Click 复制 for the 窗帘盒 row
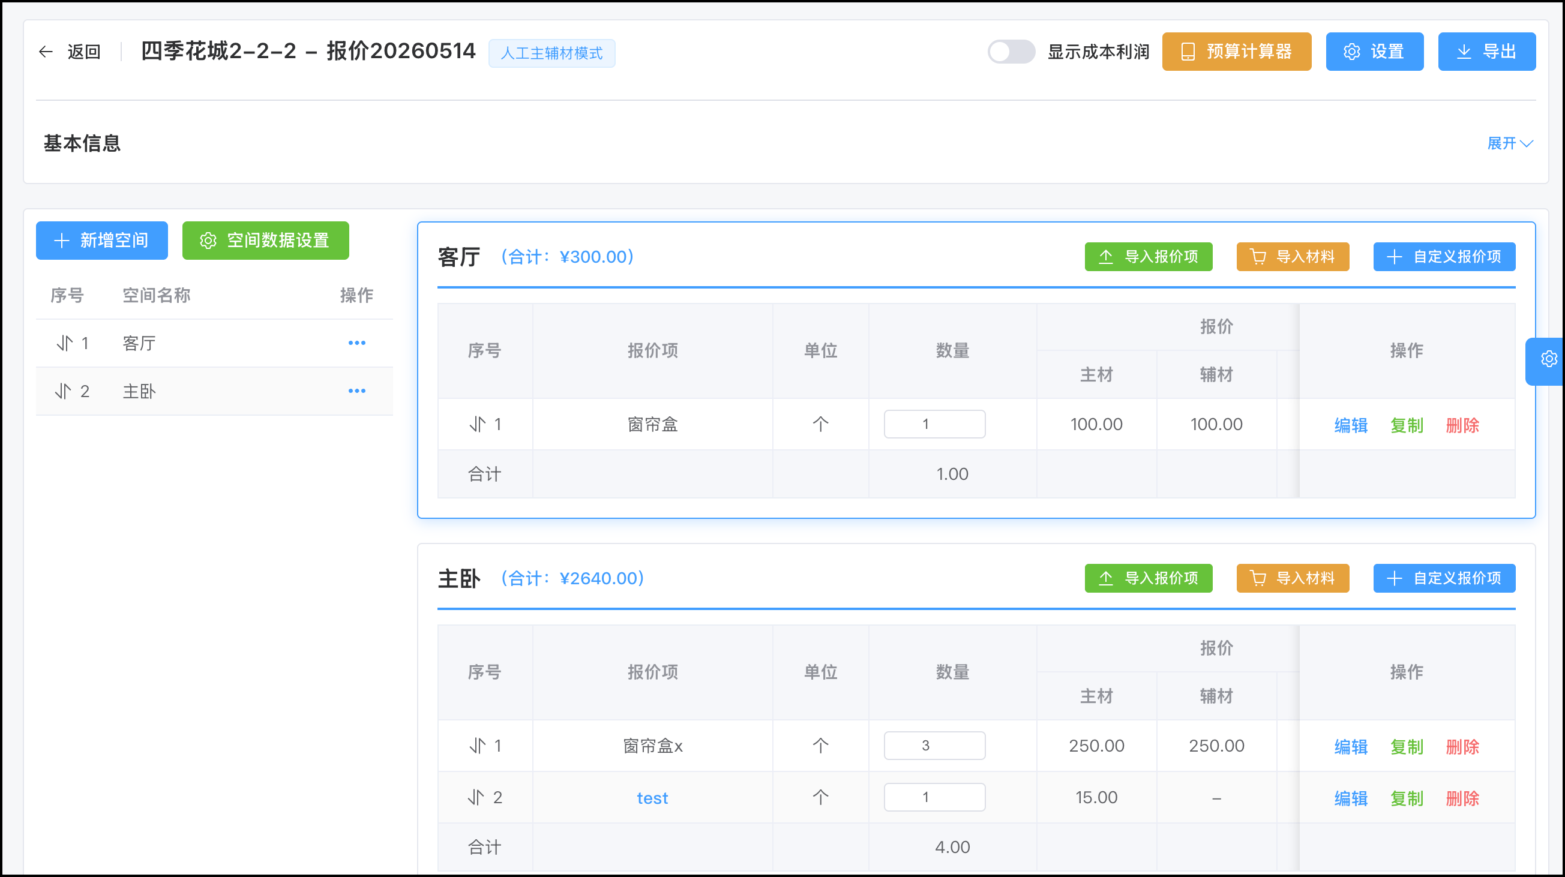 click(1407, 425)
